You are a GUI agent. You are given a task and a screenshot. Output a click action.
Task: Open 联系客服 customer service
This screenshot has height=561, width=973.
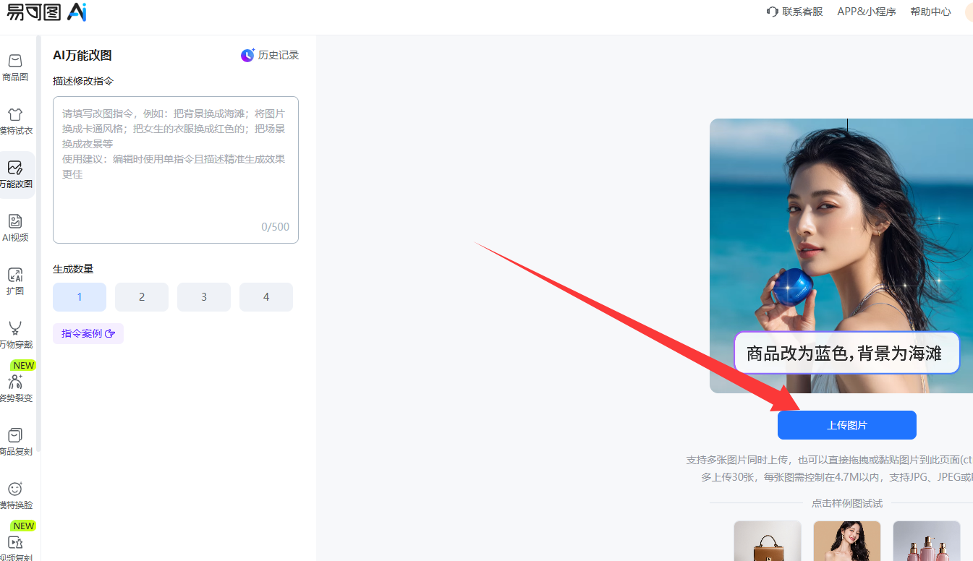tap(794, 12)
